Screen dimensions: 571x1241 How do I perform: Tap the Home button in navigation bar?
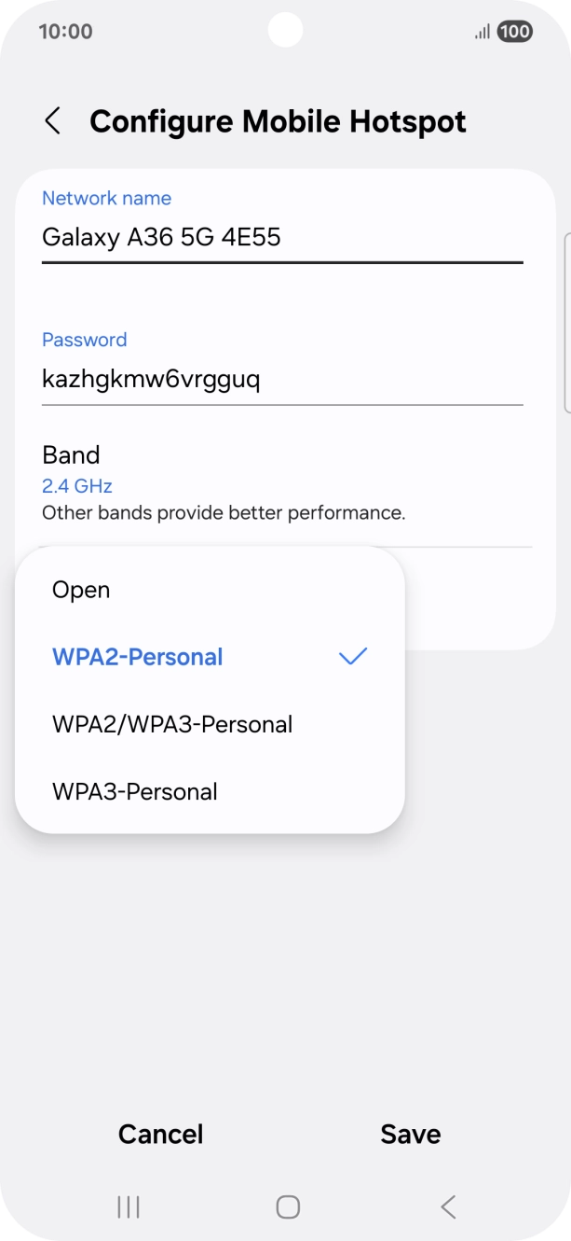[x=285, y=1206]
